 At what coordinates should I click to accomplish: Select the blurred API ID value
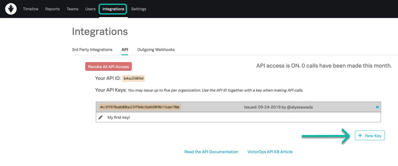point(134,79)
